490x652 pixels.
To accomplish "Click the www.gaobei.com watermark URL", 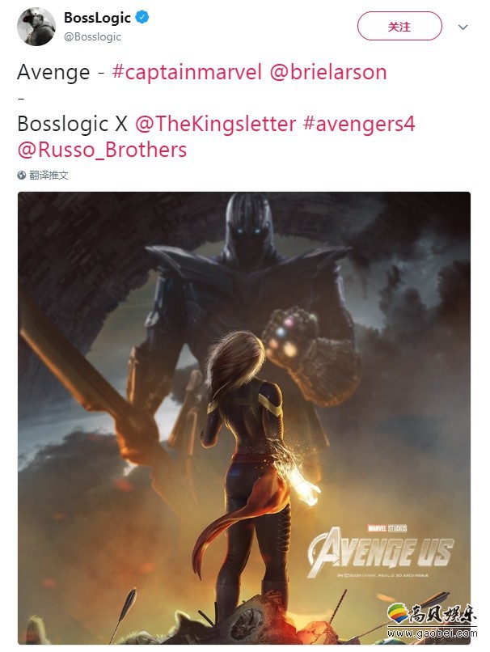I will tap(433, 633).
